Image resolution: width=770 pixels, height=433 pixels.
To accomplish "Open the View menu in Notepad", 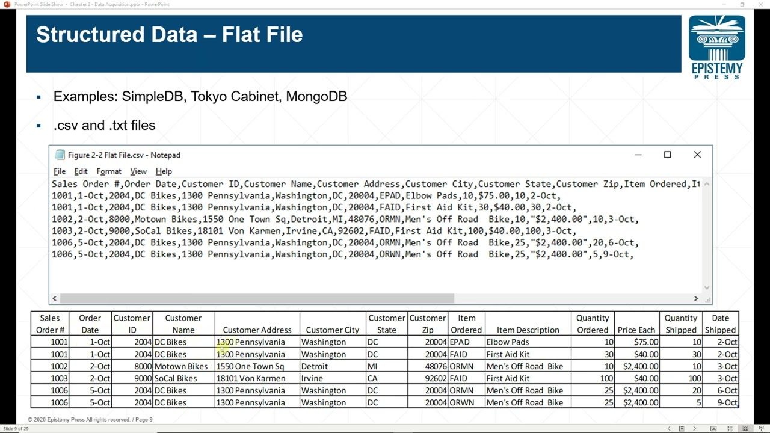I will (138, 171).
